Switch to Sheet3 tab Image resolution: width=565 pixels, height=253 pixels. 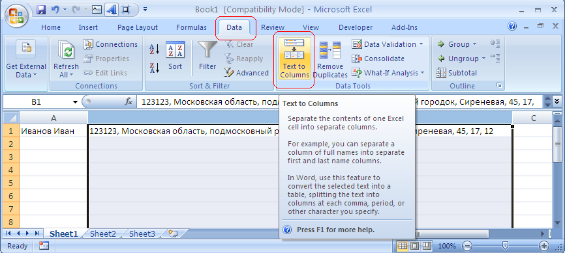[142, 234]
